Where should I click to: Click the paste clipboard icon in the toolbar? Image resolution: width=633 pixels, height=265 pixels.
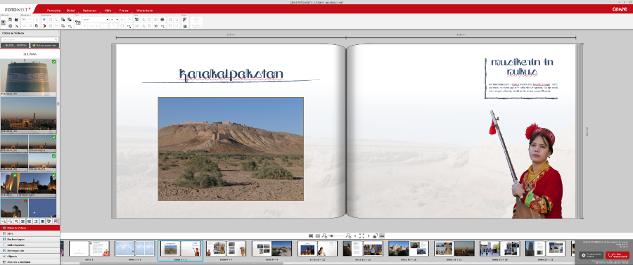(37, 26)
